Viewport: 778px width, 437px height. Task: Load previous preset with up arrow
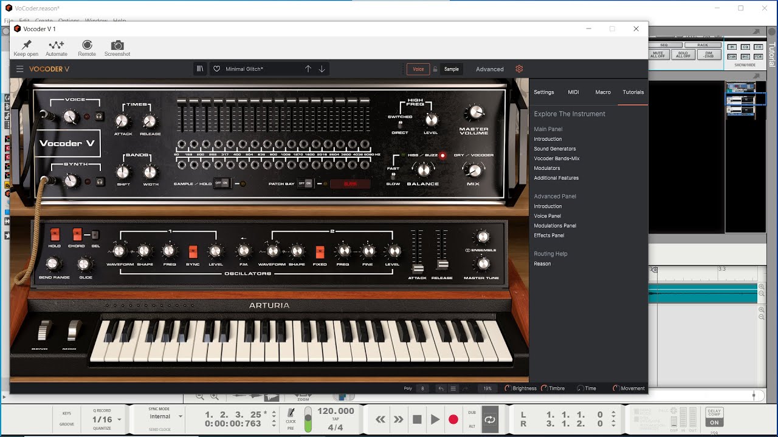click(308, 69)
